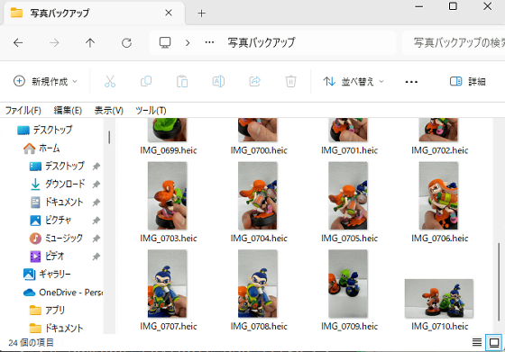Click the pin icon beside ビデオ
Viewport: 505px width, 352px height.
96,257
